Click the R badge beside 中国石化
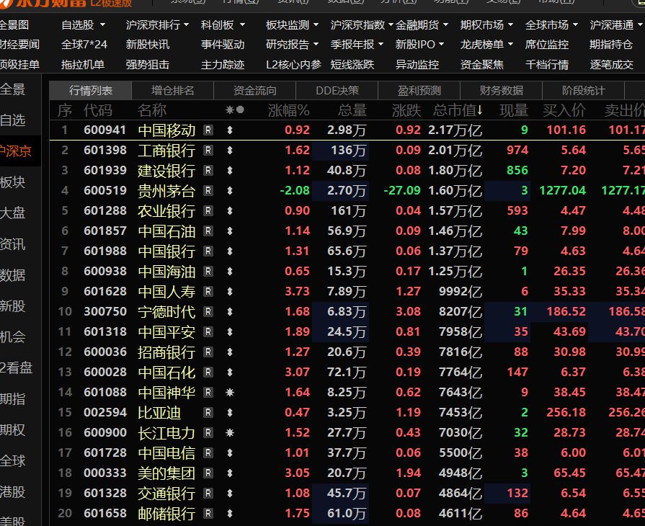 coord(208,373)
